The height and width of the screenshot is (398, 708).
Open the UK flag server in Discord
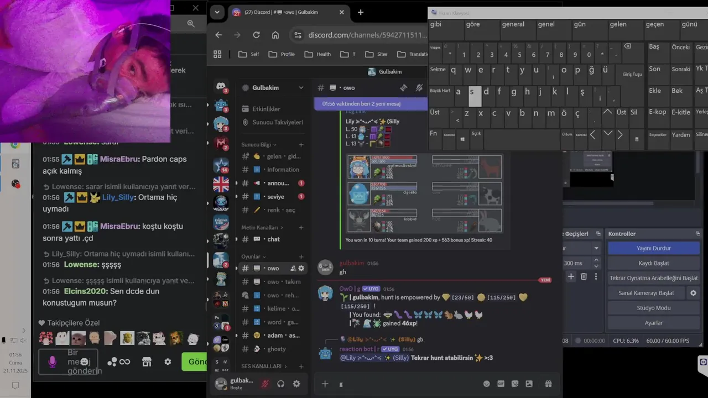(221, 184)
